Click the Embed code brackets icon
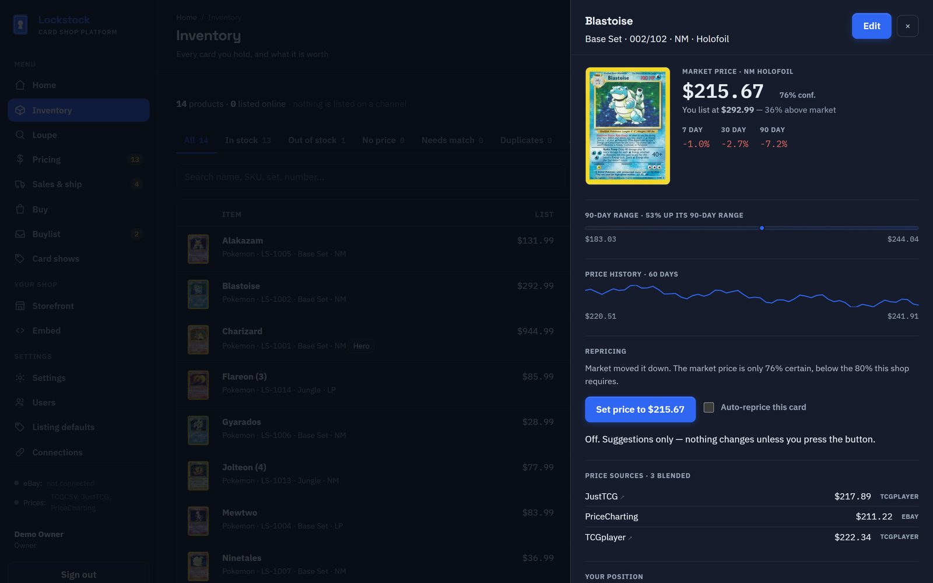The image size is (933, 583). point(20,331)
